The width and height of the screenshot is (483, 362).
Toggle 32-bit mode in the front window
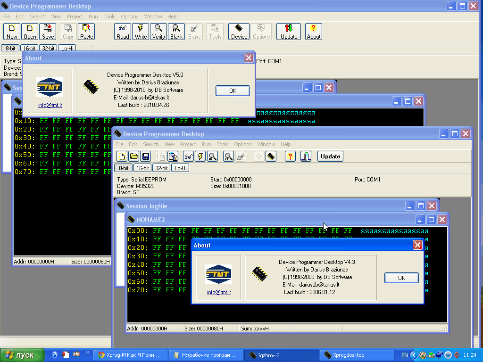161,168
